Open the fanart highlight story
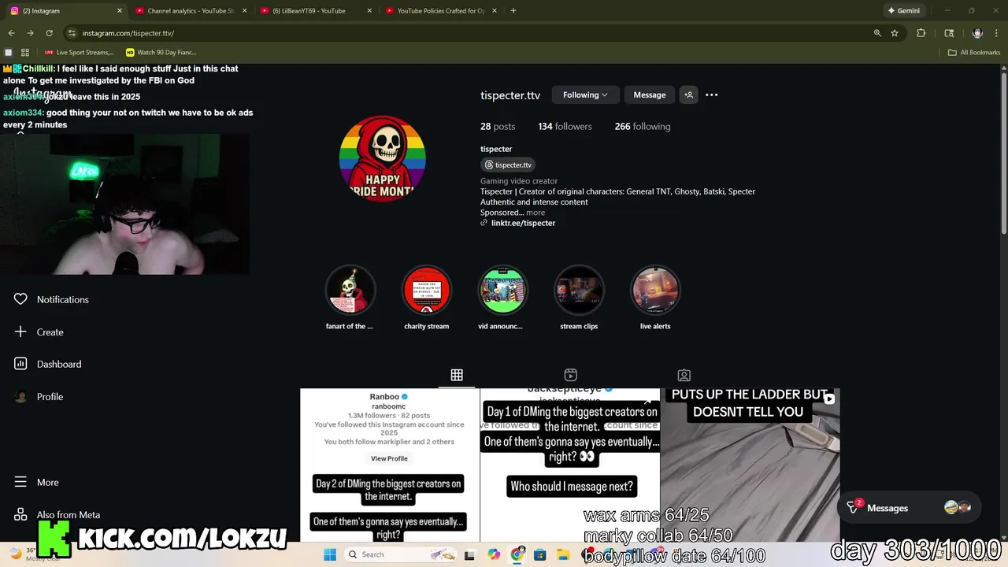Viewport: 1008px width, 567px height. (350, 290)
